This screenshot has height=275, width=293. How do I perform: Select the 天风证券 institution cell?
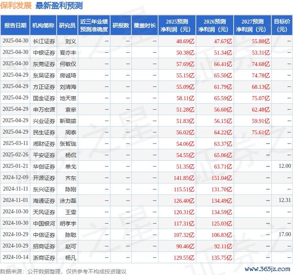[44, 212]
